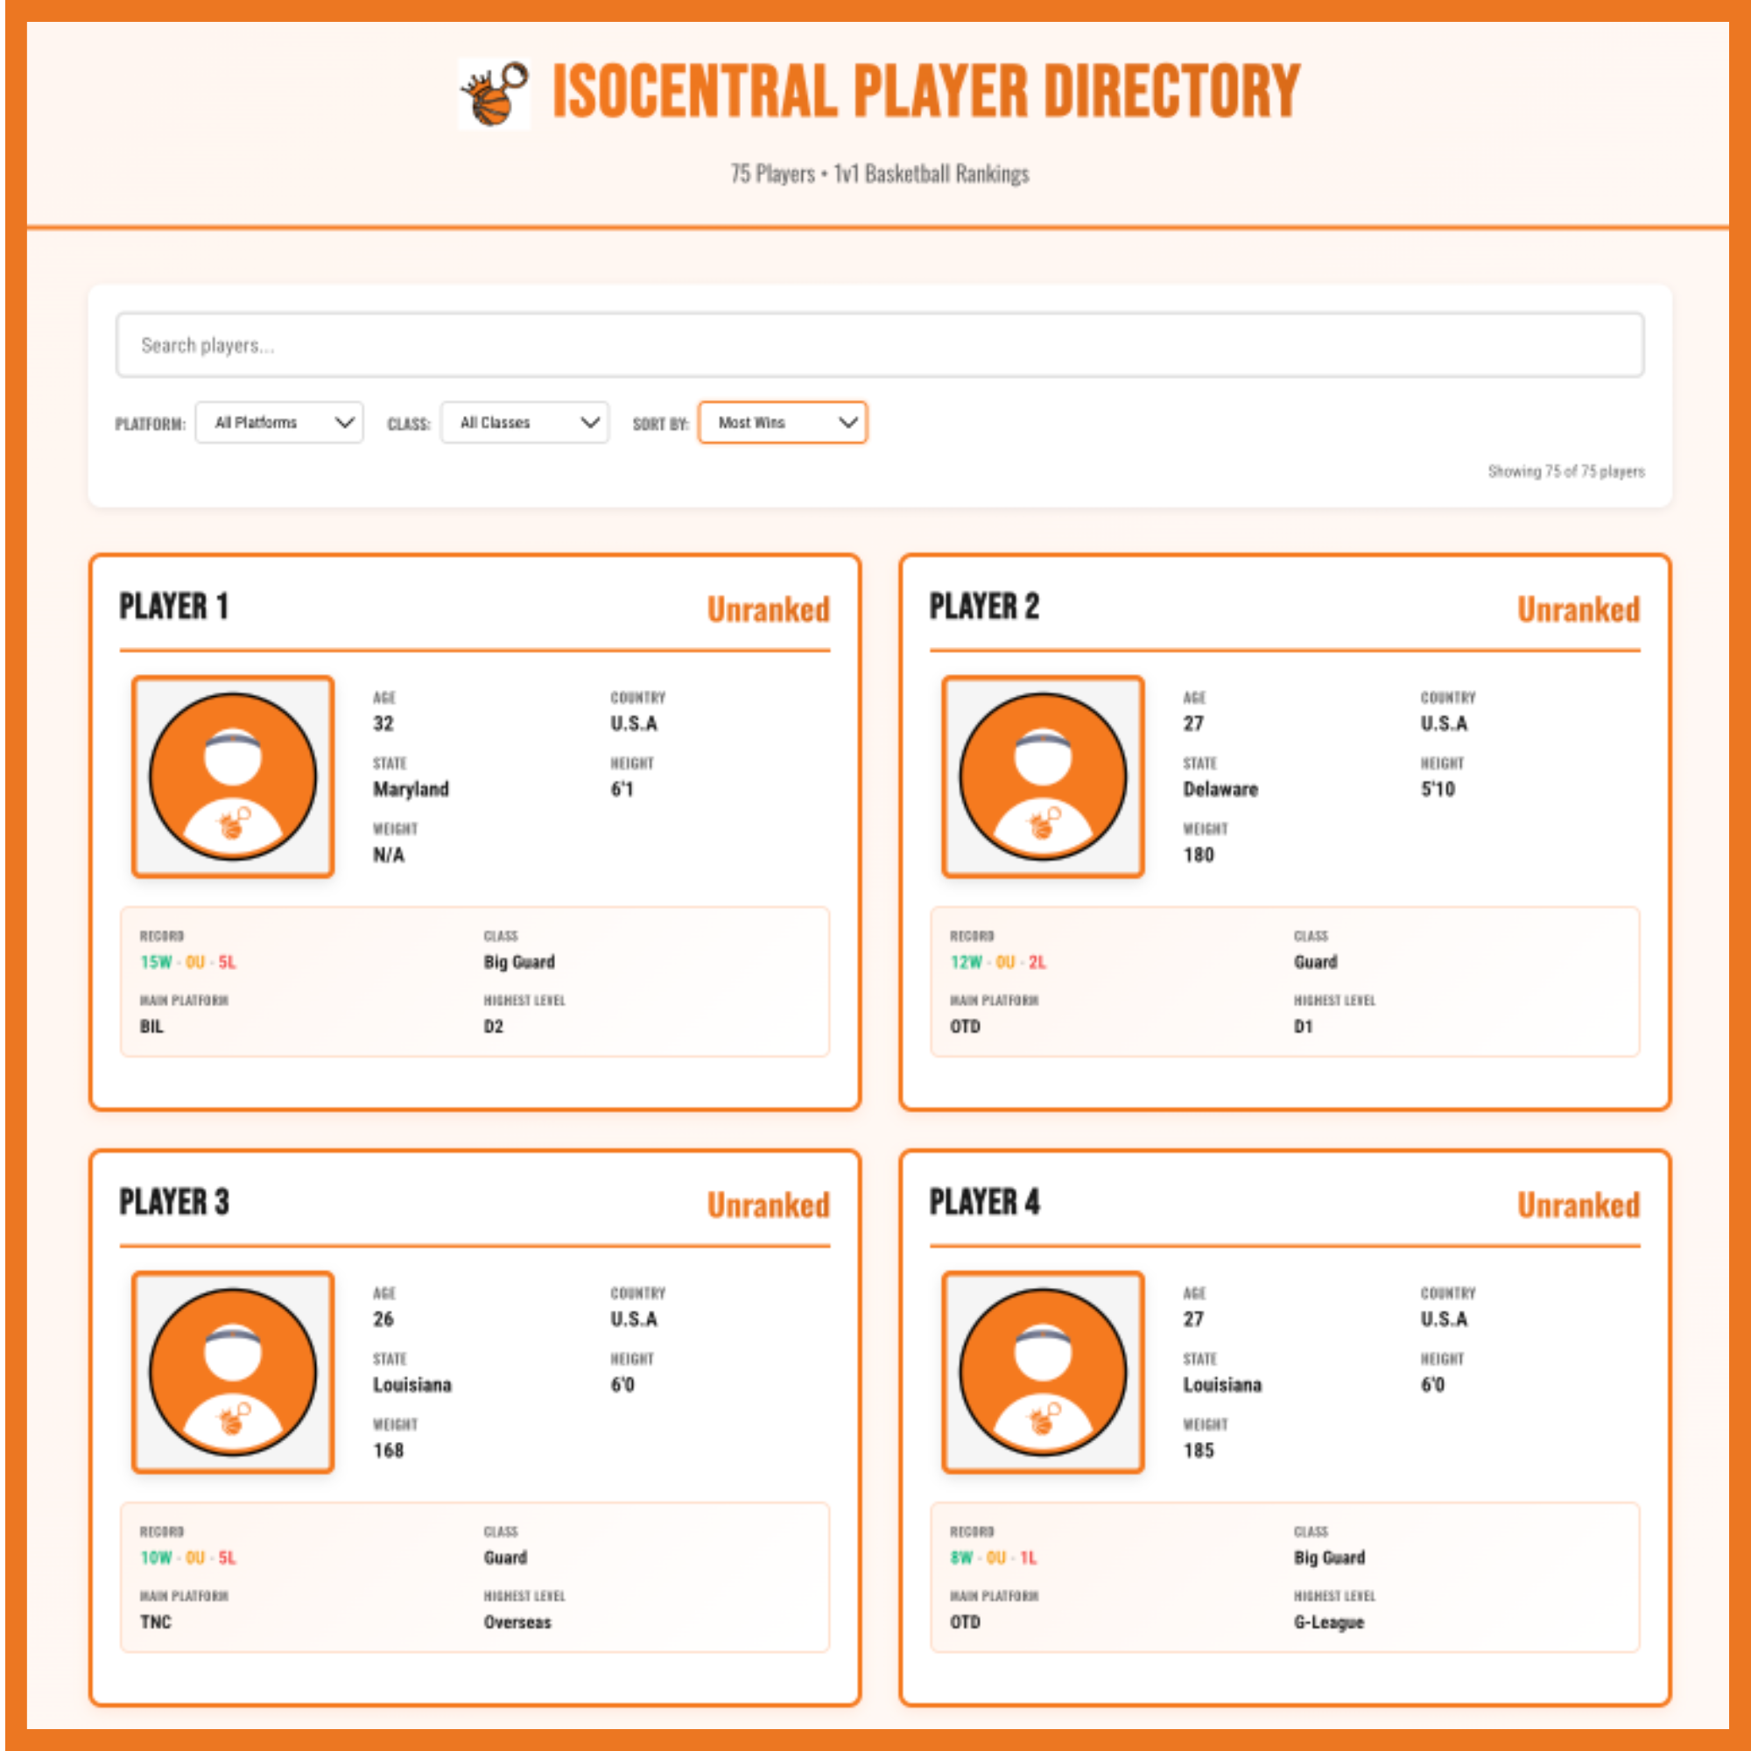Click Player 1's avatar image

pyautogui.click(x=233, y=777)
